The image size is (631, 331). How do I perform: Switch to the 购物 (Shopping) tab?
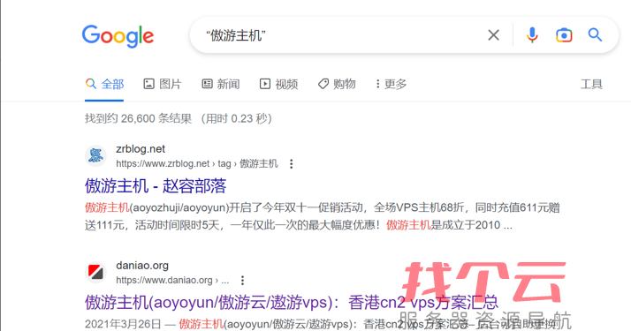pos(337,84)
